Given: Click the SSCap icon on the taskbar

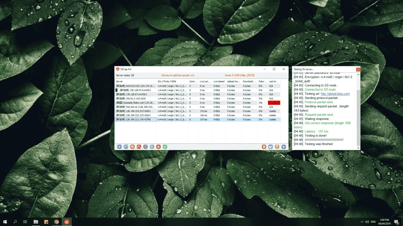Looking at the screenshot, I should [66, 222].
